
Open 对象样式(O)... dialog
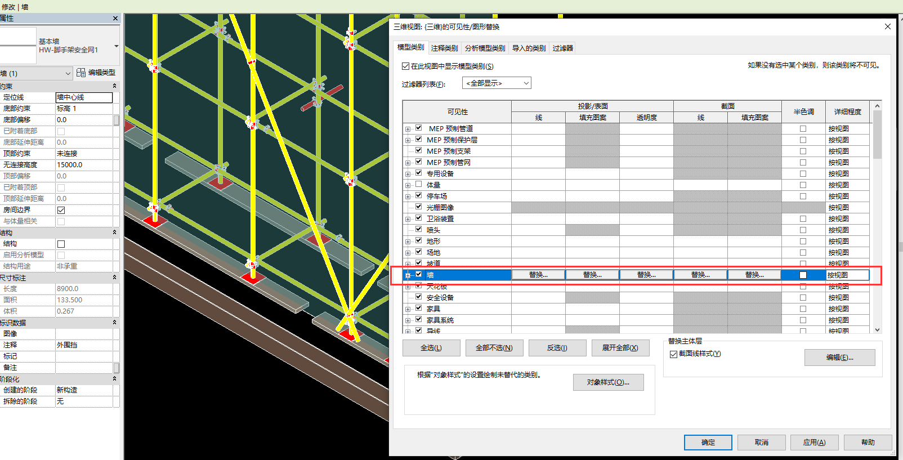pos(608,382)
